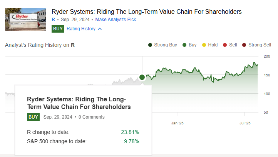This screenshot has width=278, height=157.
Task: Click the R ticker link below the headline
Action: [53, 19]
